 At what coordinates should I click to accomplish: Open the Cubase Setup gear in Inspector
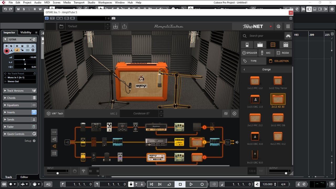[34, 141]
